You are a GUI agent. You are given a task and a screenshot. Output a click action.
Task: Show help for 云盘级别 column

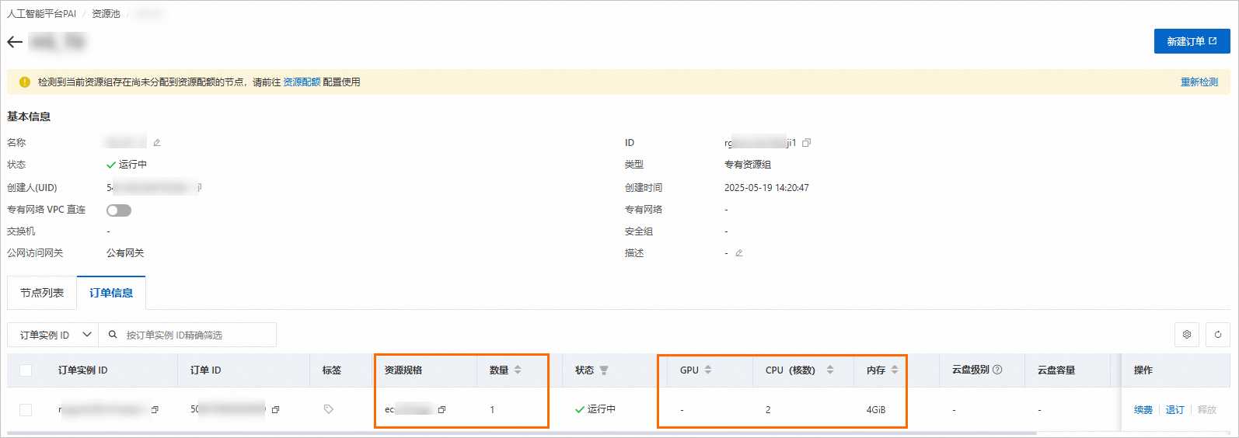point(997,370)
